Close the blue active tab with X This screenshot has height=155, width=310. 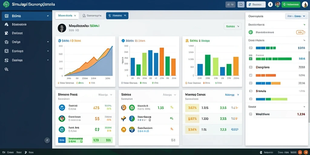click(125, 15)
